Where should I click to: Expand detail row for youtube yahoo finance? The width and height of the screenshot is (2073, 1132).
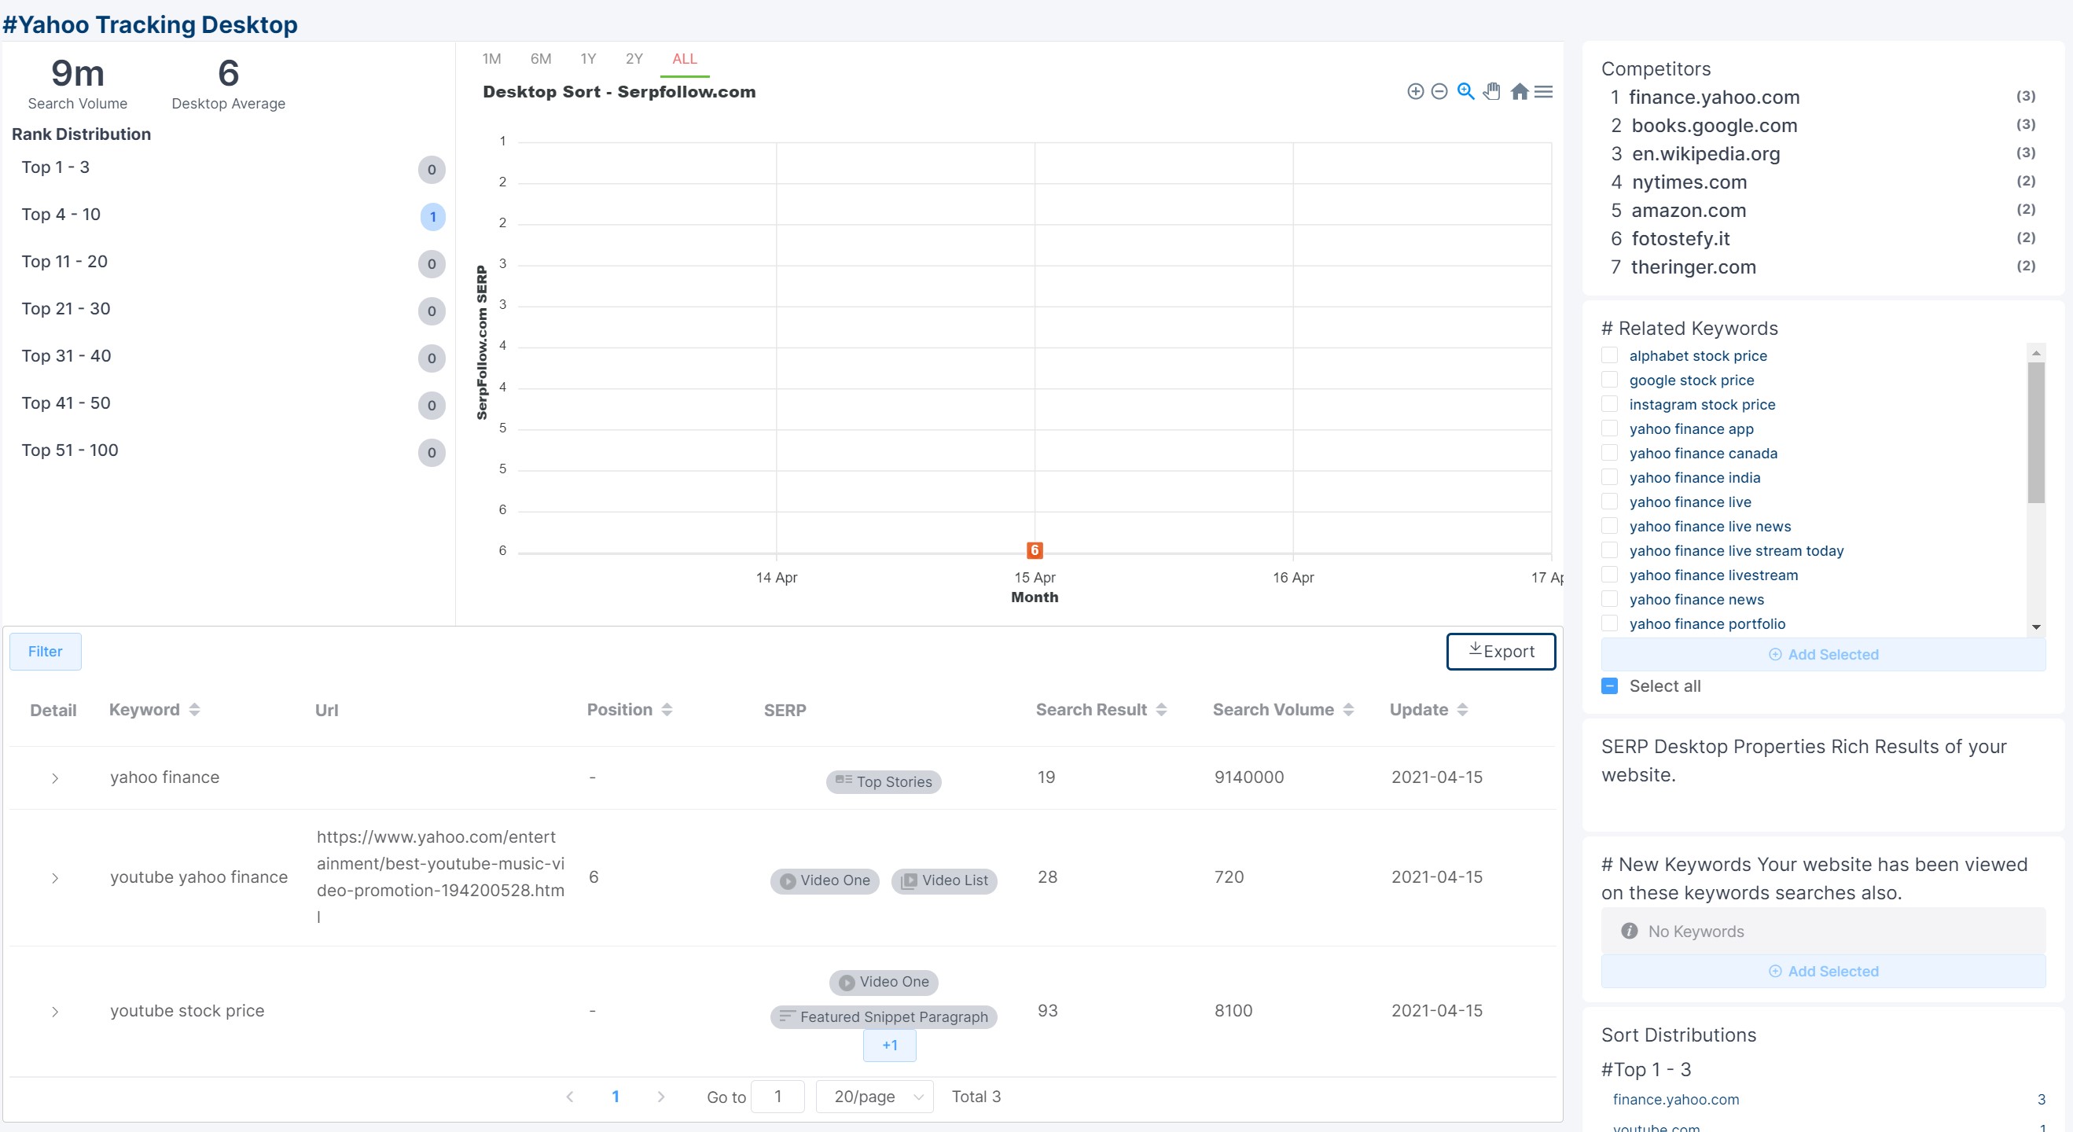55,878
